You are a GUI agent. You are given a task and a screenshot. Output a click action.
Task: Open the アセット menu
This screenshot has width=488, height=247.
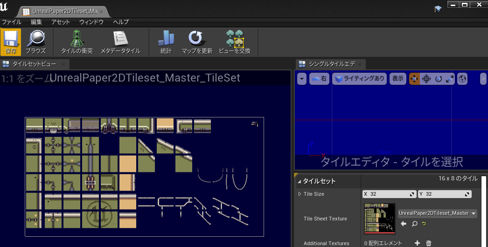(61, 22)
